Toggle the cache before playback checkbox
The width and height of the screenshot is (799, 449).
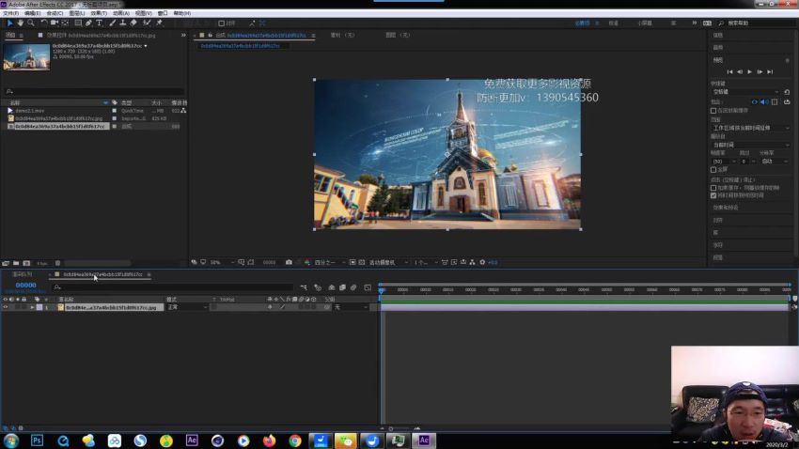tap(713, 111)
